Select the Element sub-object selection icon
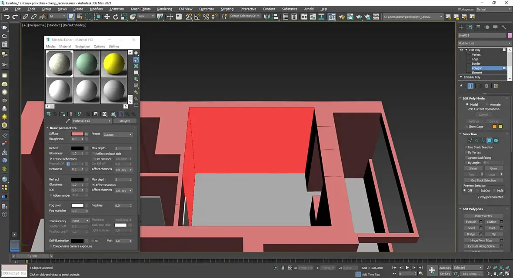The width and height of the screenshot is (513, 278). pos(496,141)
